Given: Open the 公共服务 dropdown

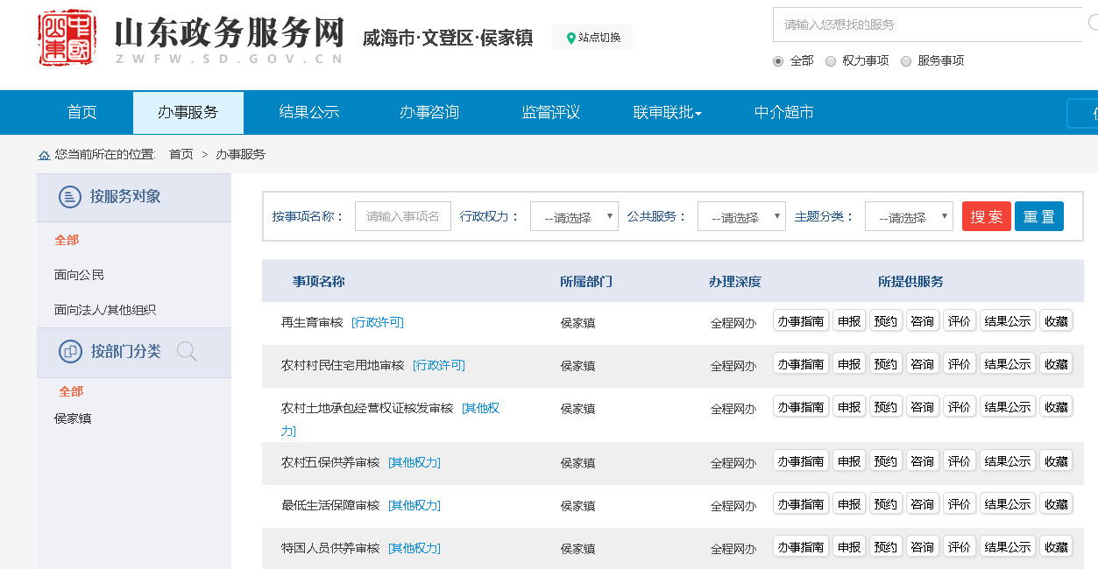Looking at the screenshot, I should pos(741,217).
